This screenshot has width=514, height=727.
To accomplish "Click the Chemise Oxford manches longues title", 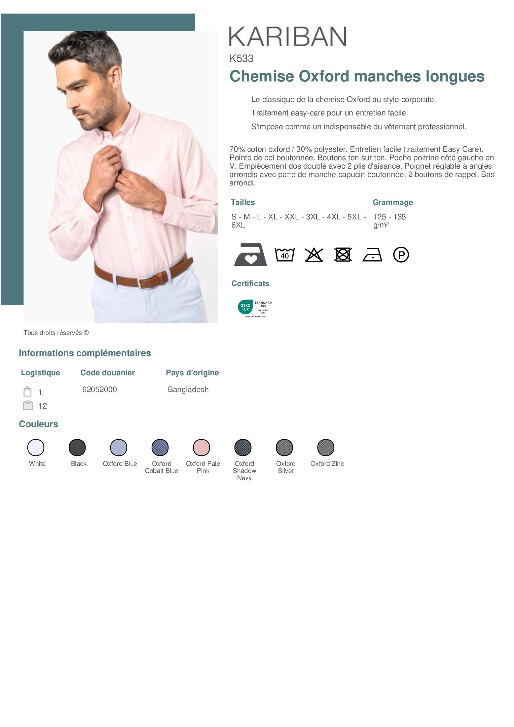I will point(357,76).
